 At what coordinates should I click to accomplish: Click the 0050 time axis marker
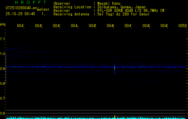pyautogui.click(x=182, y=26)
